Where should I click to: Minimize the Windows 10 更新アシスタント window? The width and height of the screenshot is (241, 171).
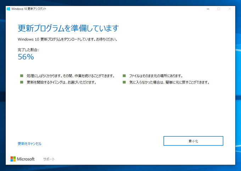coord(208,9)
